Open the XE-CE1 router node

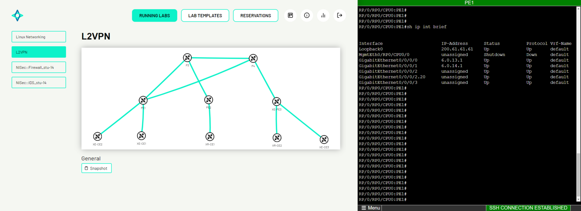[141, 136]
